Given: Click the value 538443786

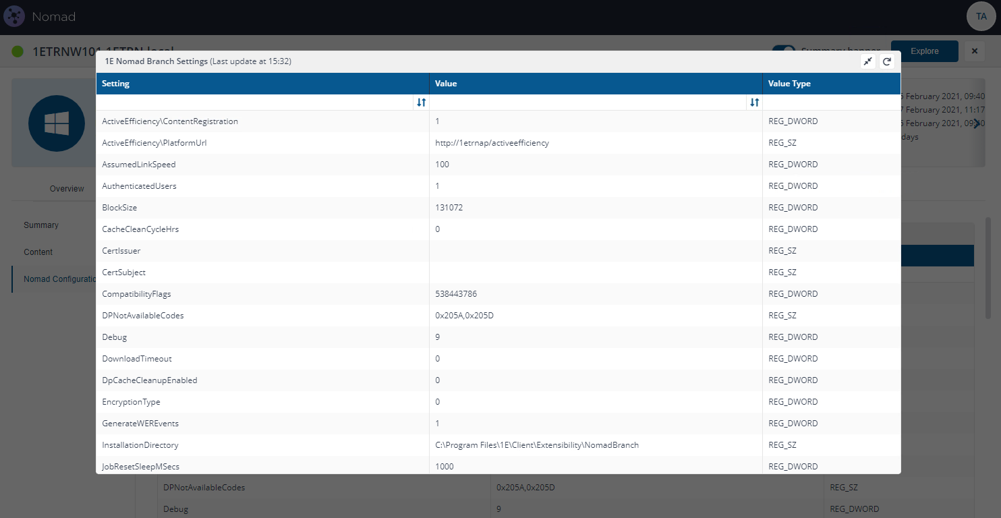Looking at the screenshot, I should pos(456,294).
